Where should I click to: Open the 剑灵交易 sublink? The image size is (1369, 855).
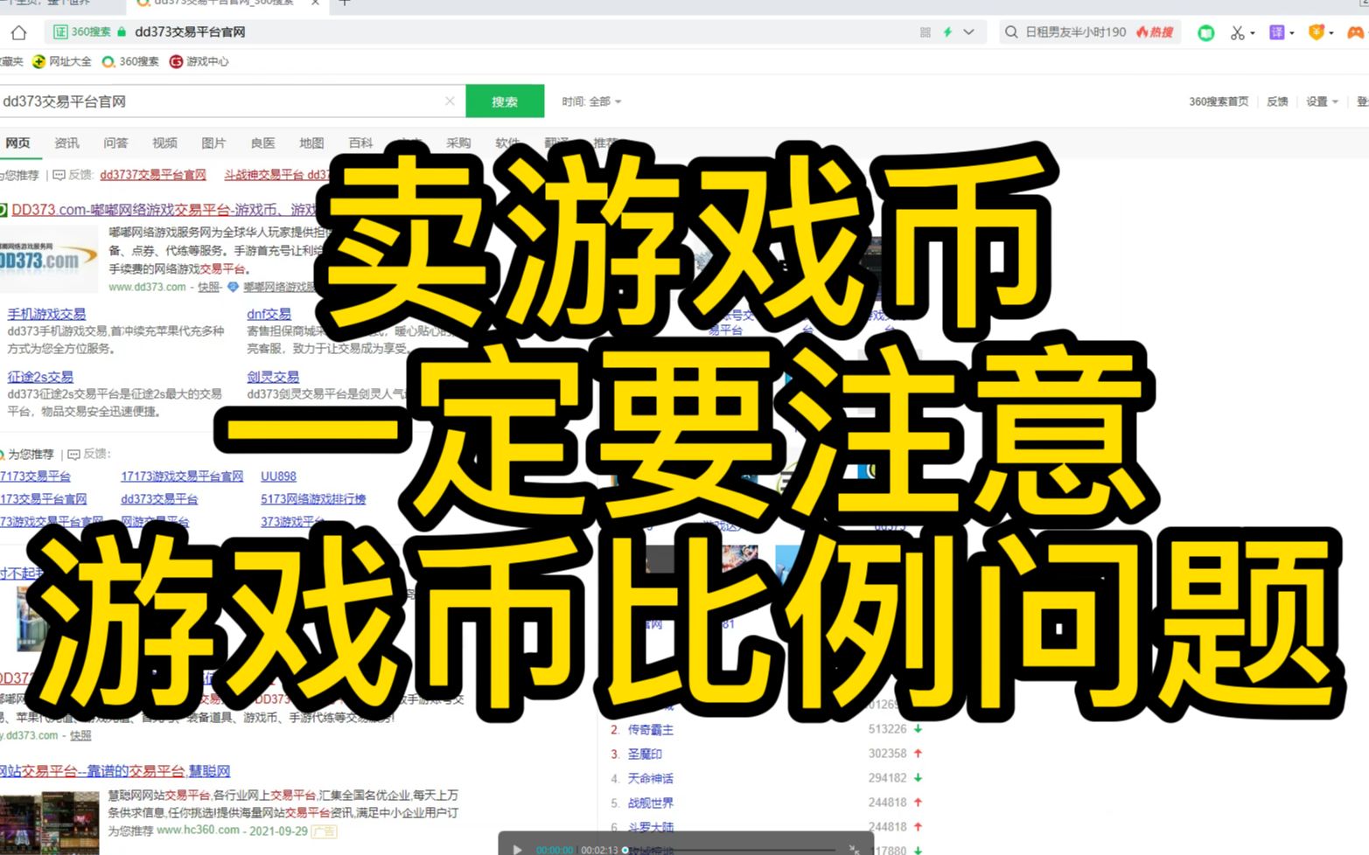click(x=273, y=377)
